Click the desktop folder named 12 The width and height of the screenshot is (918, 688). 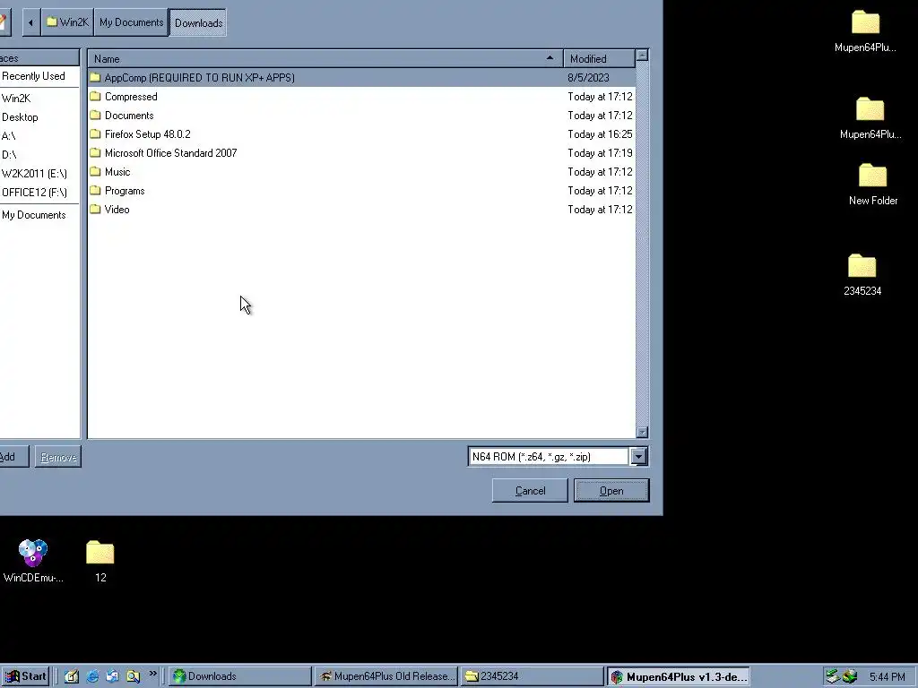[x=100, y=553]
